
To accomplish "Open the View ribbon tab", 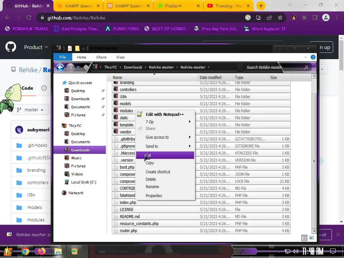I will [x=120, y=57].
